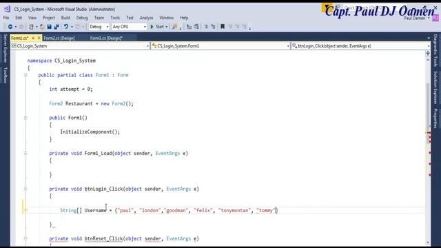Image resolution: width=441 pixels, height=248 pixels.
Task: Open the Edit menu
Action: (x=19, y=18)
